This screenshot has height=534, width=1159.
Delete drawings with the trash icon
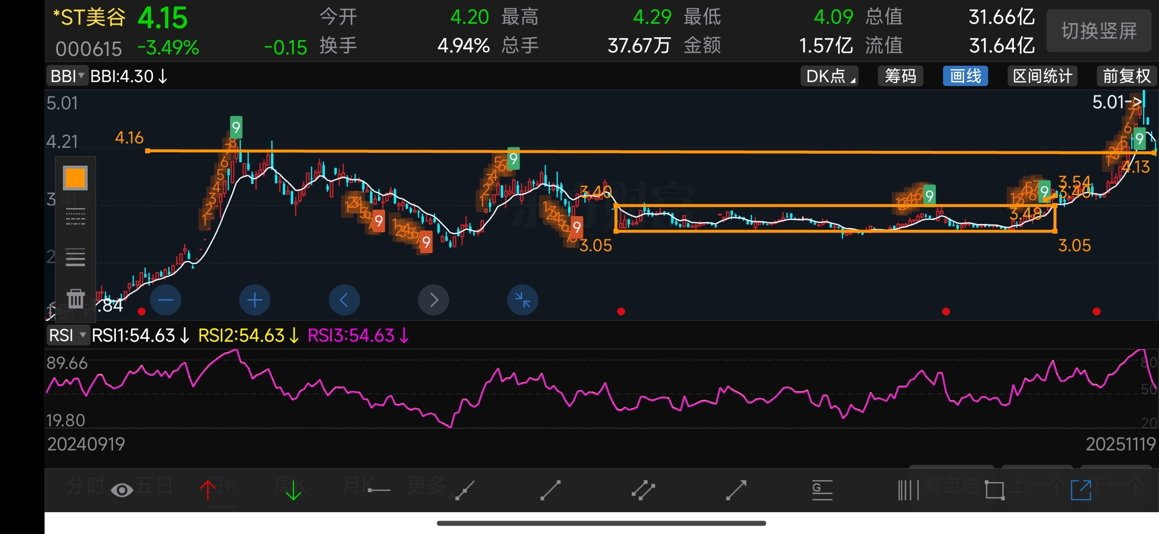point(76,299)
